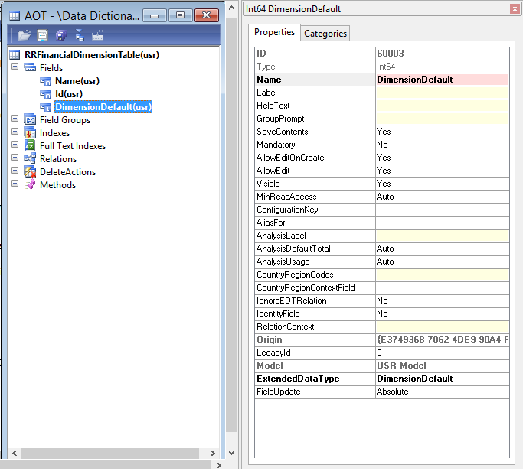523x469 pixels.
Task: Expand the Field Groups node
Action: pos(15,119)
